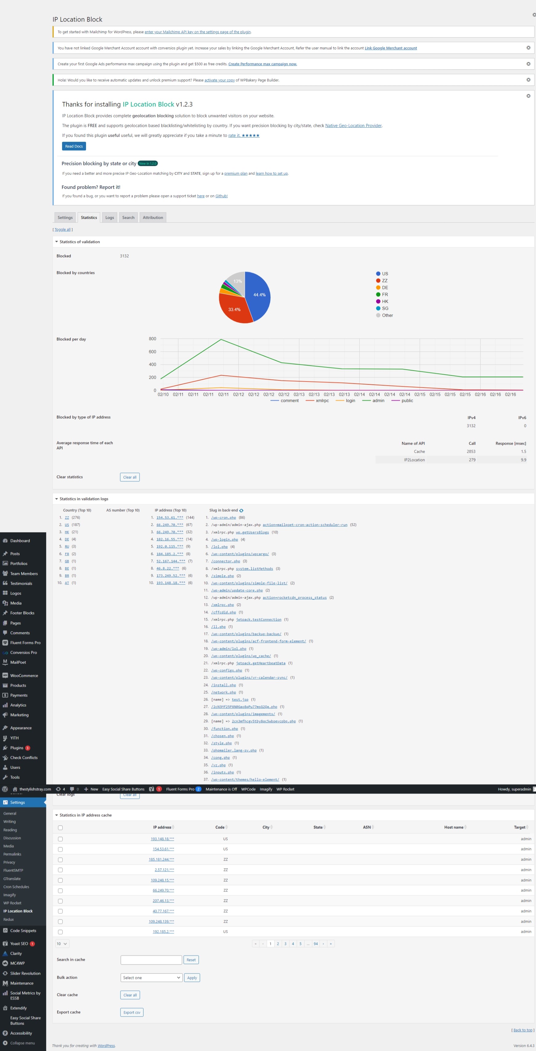Click the Plugins plug icon
The width and height of the screenshot is (536, 1051).
[5, 748]
